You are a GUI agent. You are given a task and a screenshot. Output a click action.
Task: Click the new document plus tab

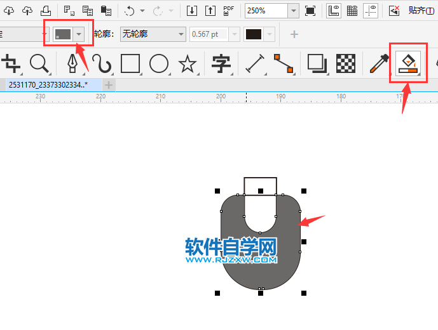pos(109,85)
